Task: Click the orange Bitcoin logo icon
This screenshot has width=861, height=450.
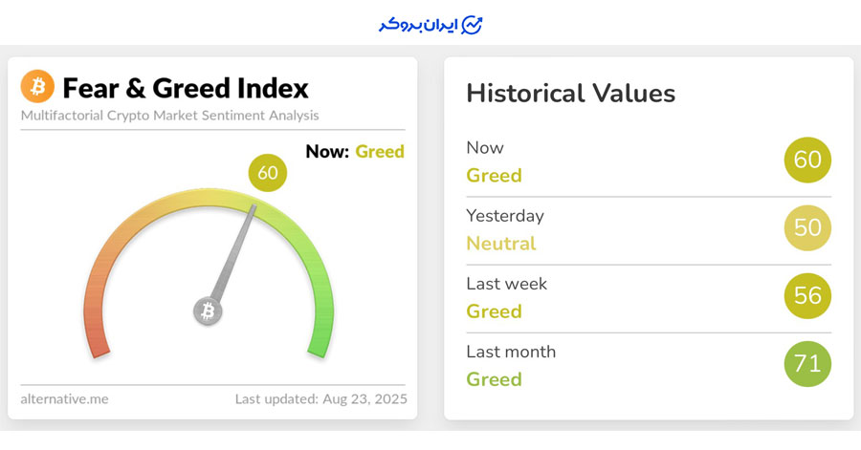Action: [37, 87]
